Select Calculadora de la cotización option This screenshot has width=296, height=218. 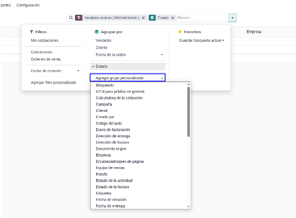[x=139, y=98]
